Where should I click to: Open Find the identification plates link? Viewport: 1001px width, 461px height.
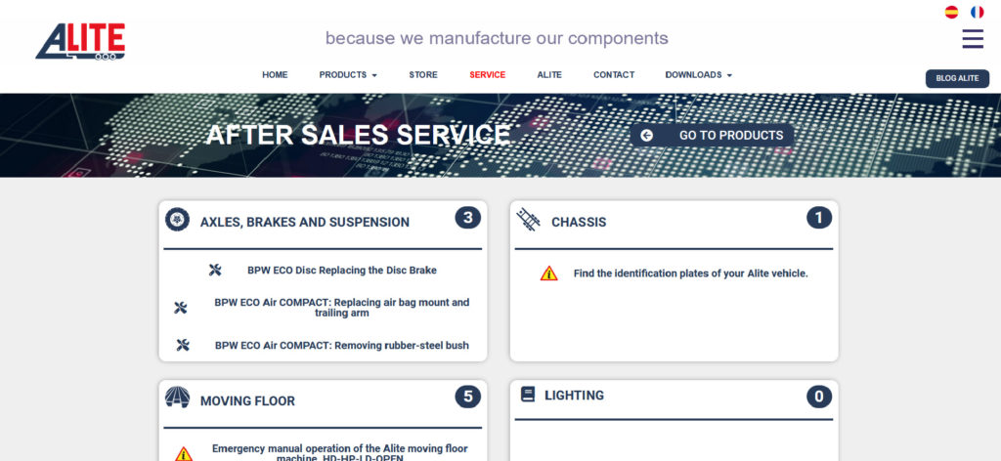pyautogui.click(x=691, y=273)
